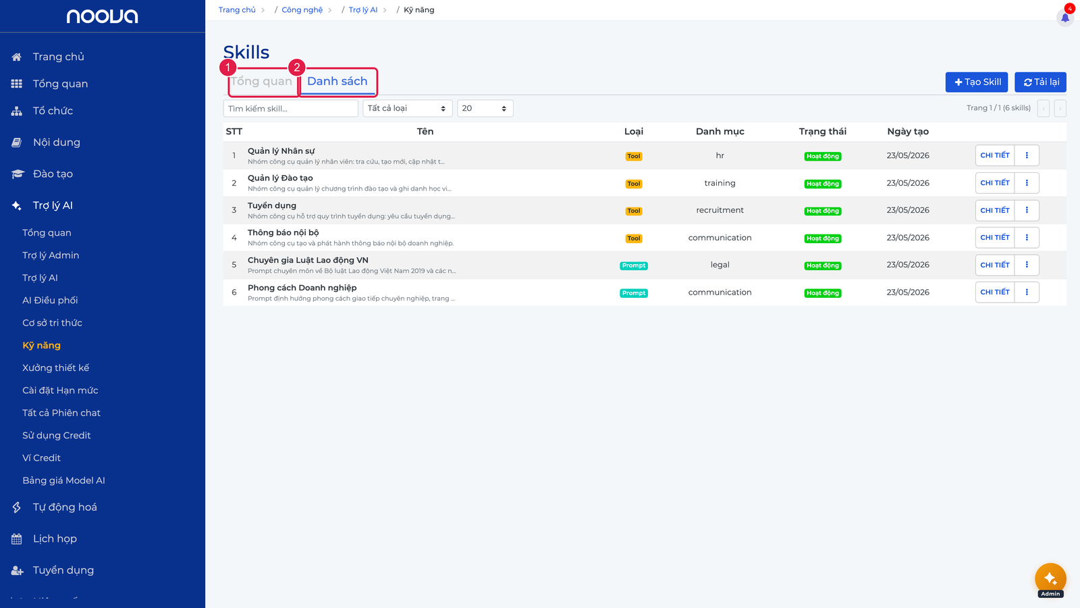
Task: Open three-dot menu for Phong cách Doanh nghiệp
Action: pos(1027,293)
